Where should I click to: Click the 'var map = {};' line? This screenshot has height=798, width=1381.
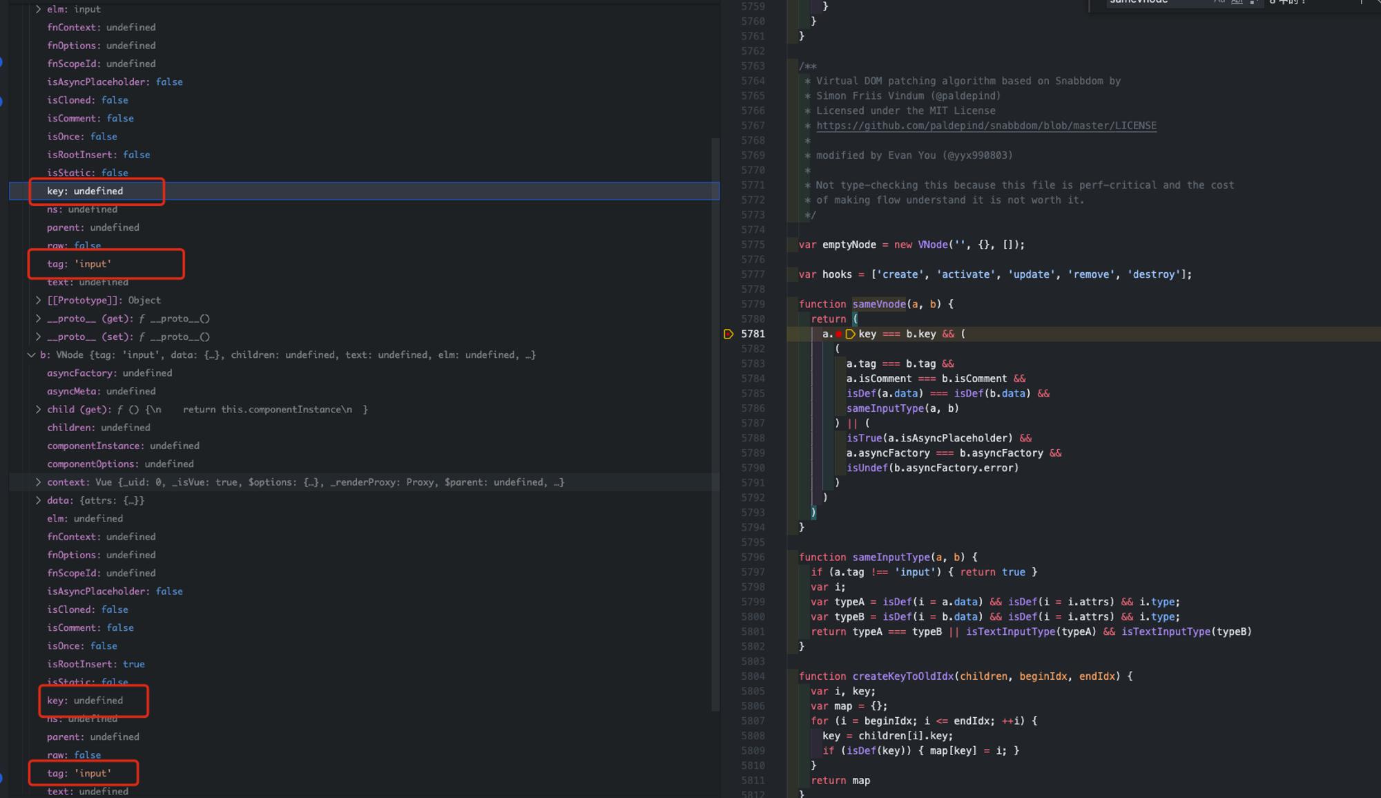coord(849,706)
